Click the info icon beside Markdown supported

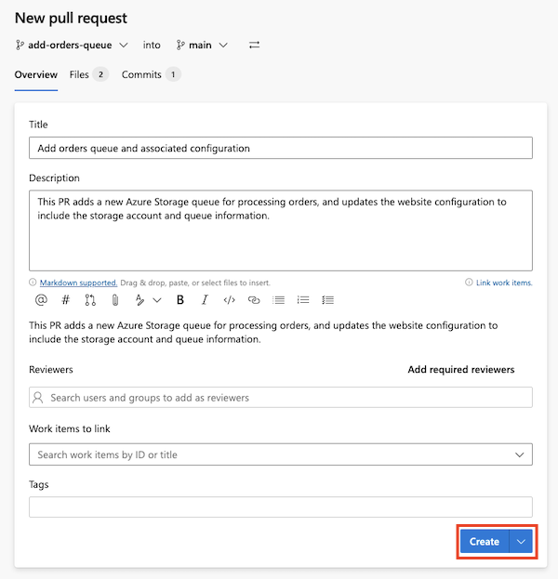33,283
